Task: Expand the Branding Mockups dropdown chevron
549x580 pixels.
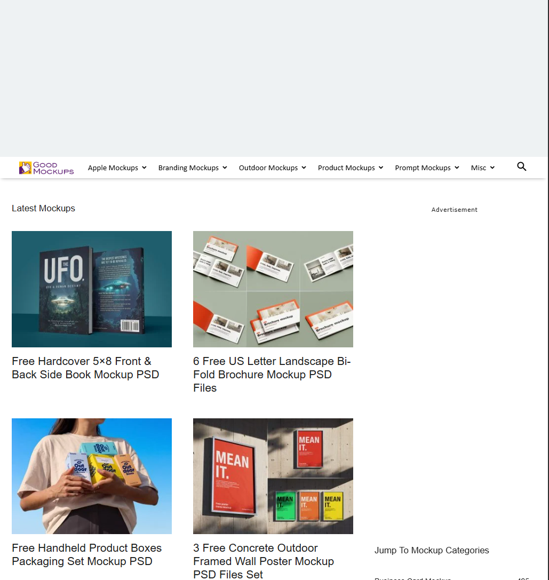Action: (x=225, y=168)
